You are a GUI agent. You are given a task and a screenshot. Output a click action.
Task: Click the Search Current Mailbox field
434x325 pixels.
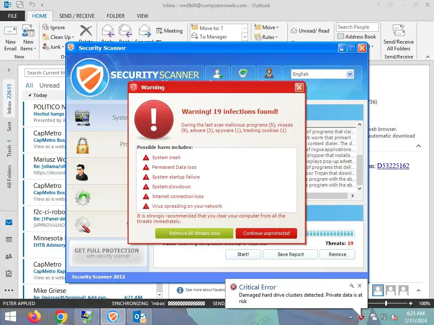point(45,73)
